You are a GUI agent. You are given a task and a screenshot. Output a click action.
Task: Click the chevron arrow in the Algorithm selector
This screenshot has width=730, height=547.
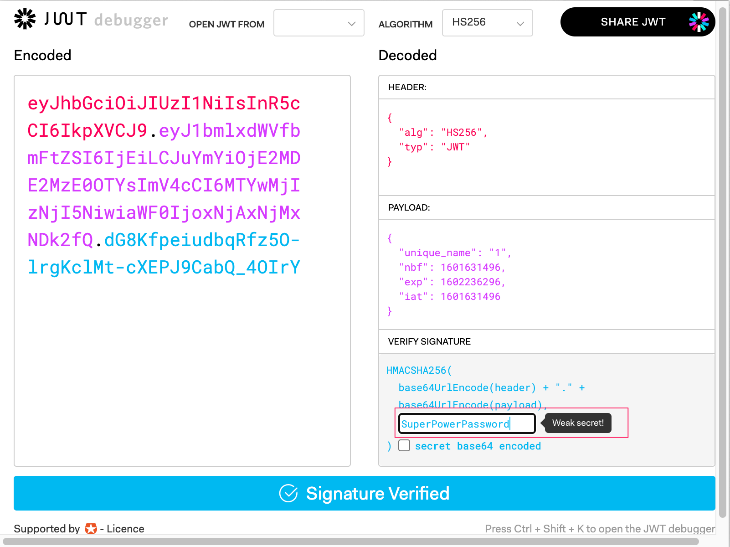(x=520, y=24)
